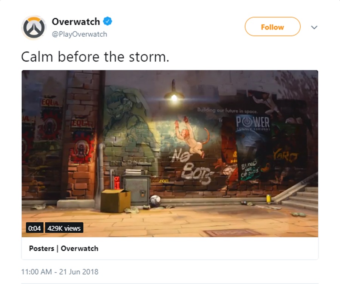340x284 pixels.
Task: Open the Posters | Overwatch card title
Action: [63, 248]
